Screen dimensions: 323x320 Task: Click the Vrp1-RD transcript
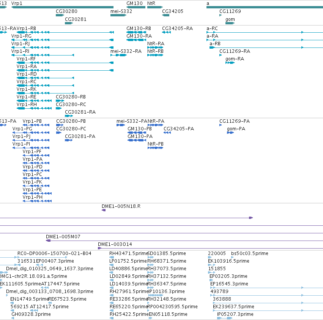pyautogui.click(x=45, y=78)
